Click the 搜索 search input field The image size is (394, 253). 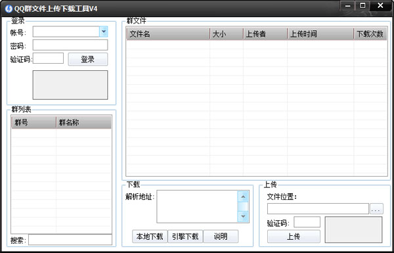point(70,240)
